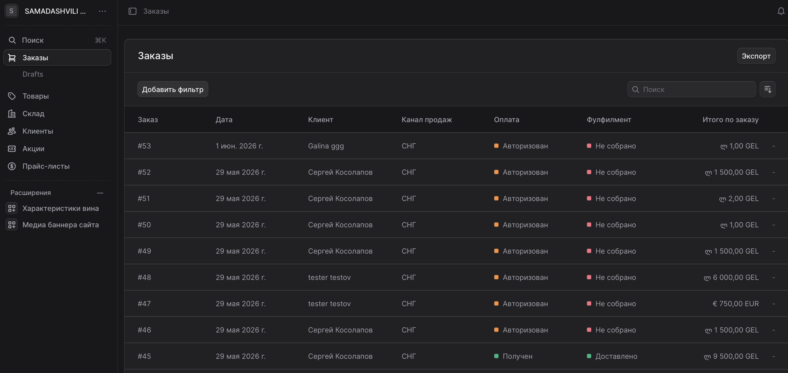Click customer Galina ggg
The width and height of the screenshot is (788, 373).
(326, 146)
